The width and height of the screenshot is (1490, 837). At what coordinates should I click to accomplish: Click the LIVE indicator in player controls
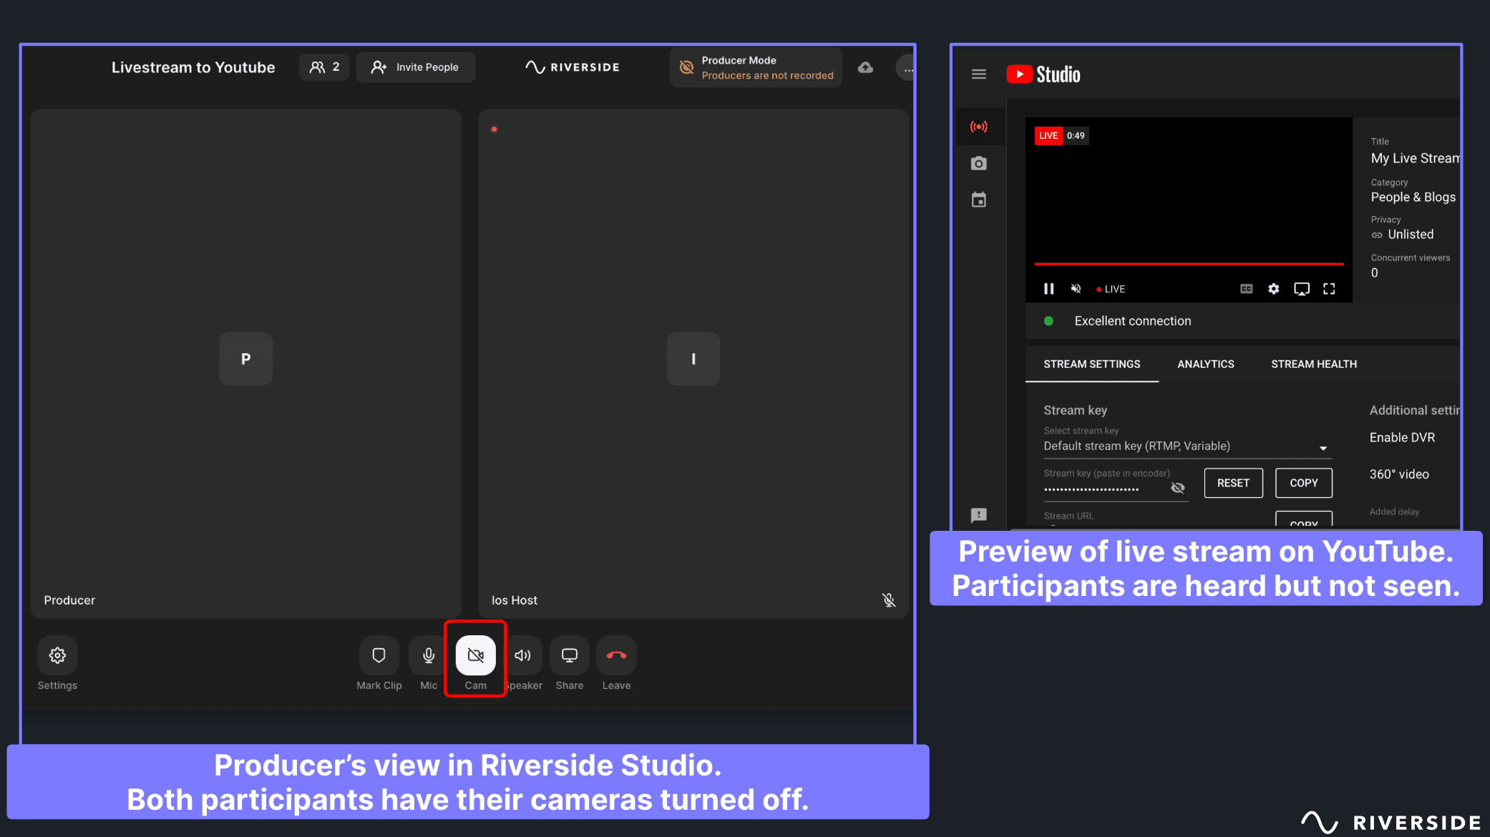coord(1111,289)
